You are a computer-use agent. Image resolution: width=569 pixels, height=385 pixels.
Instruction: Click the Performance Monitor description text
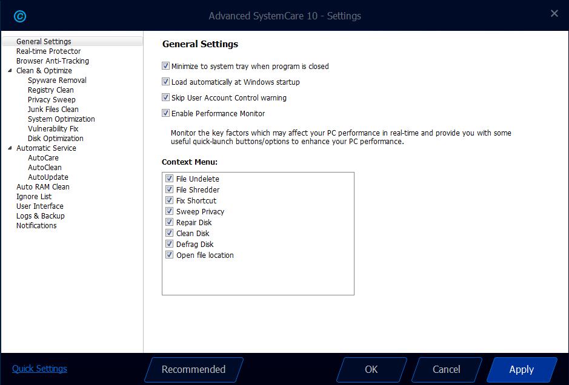point(341,137)
